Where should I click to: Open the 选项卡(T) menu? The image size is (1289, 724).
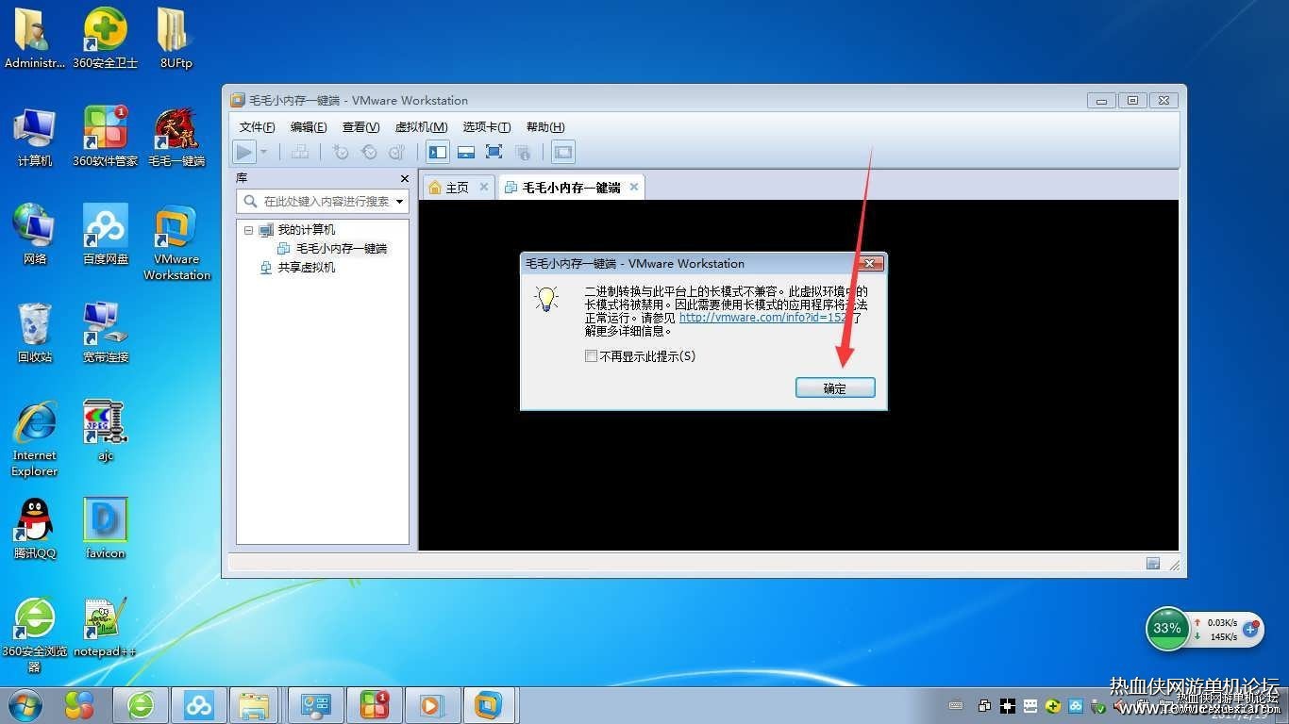point(487,127)
